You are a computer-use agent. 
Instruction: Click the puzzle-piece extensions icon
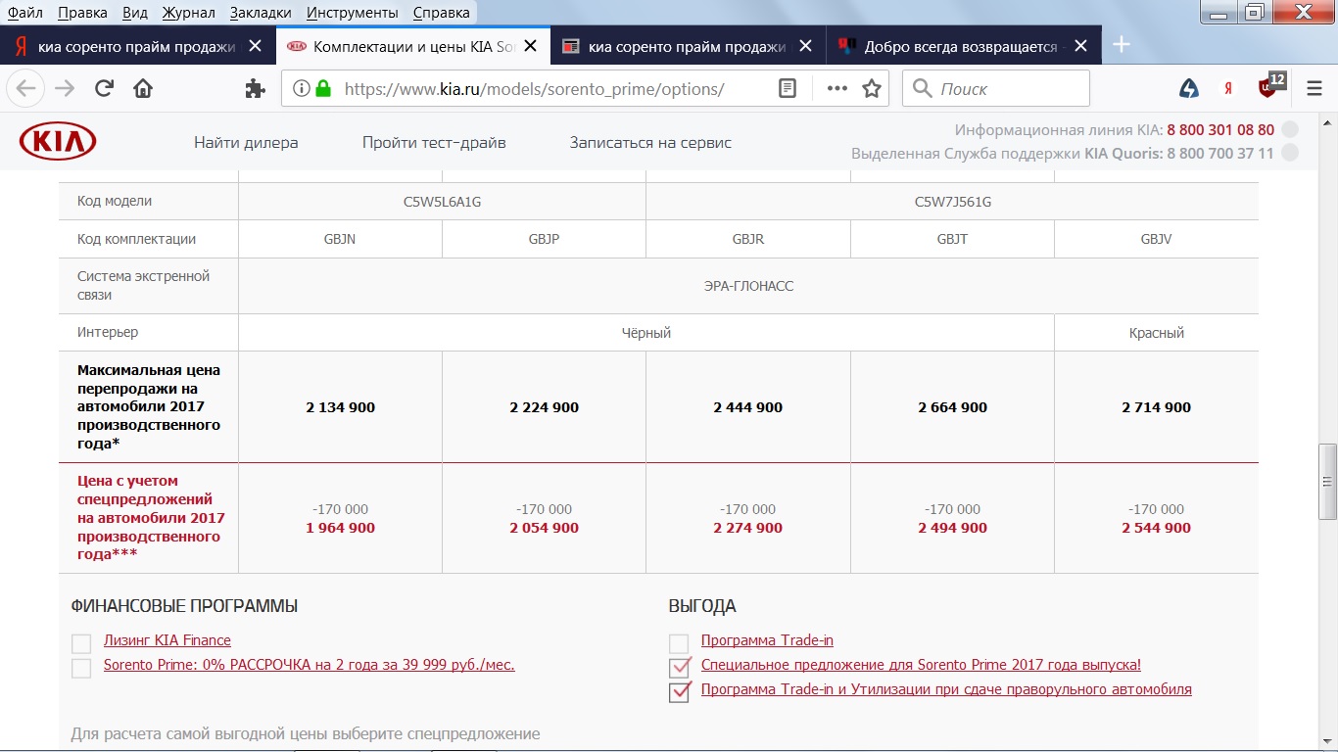[x=255, y=88]
